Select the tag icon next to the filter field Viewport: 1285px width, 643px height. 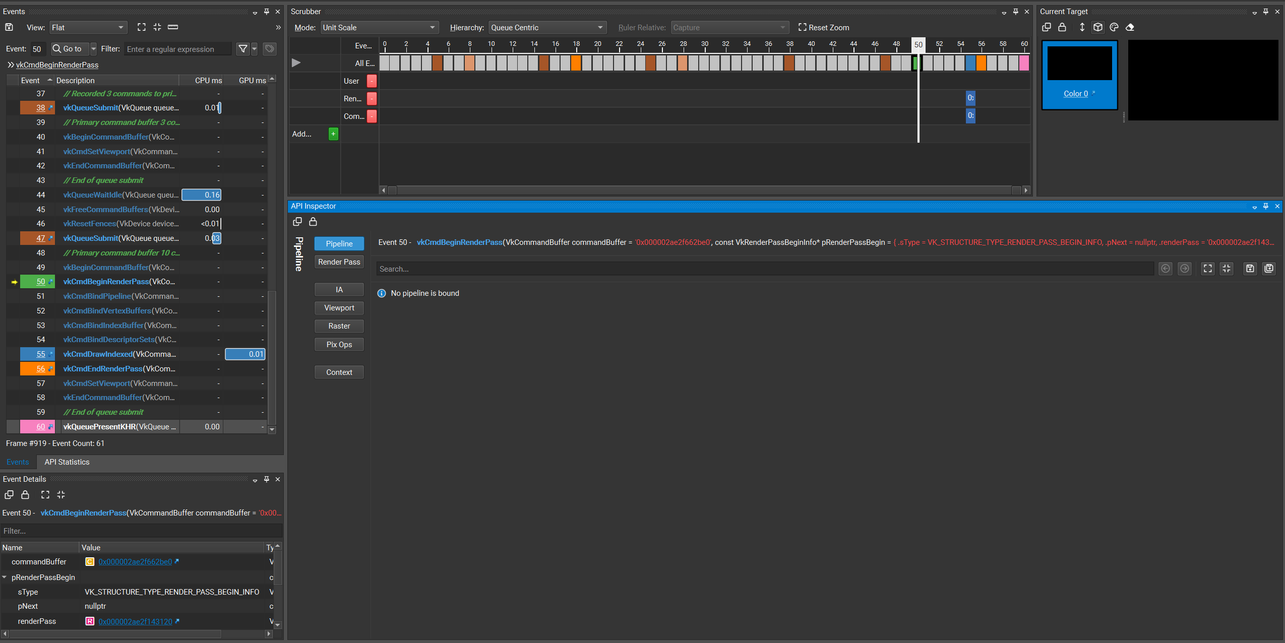pyautogui.click(x=269, y=49)
